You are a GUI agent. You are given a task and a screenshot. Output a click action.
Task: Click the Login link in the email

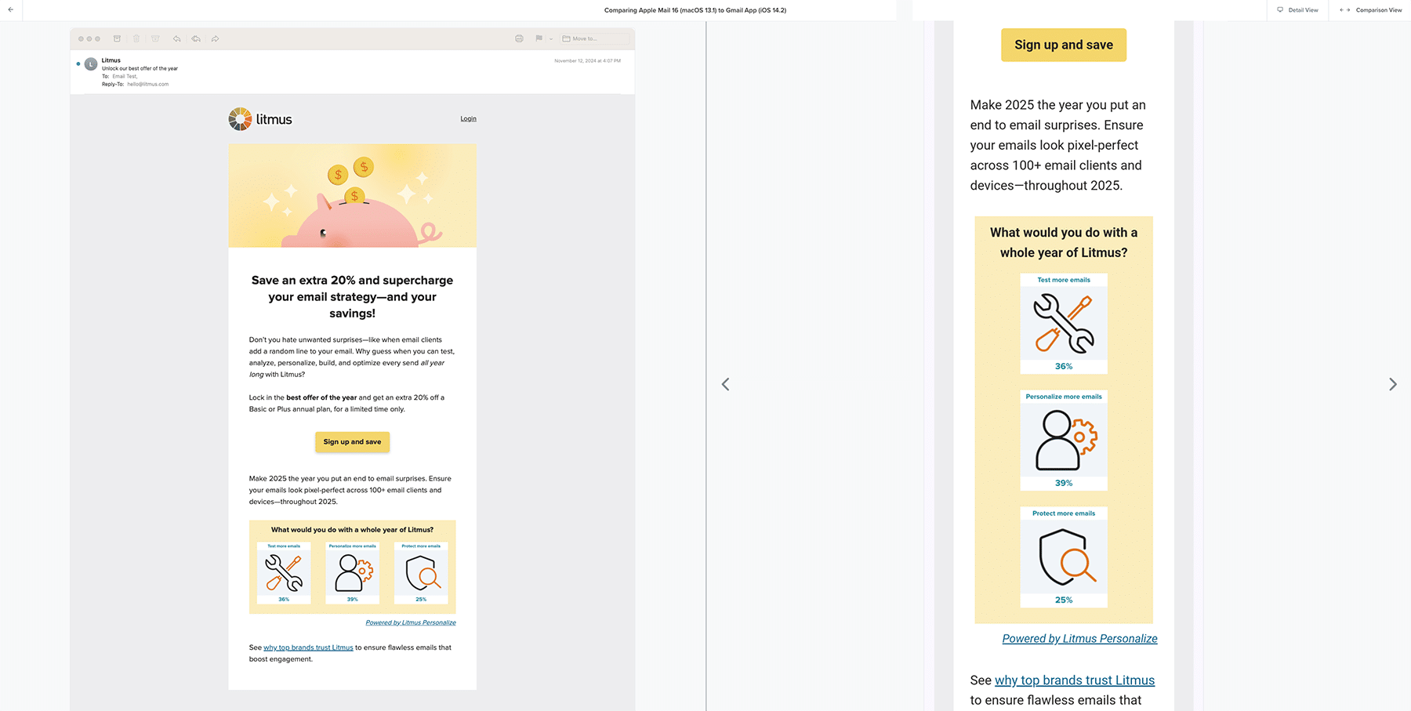pos(468,118)
